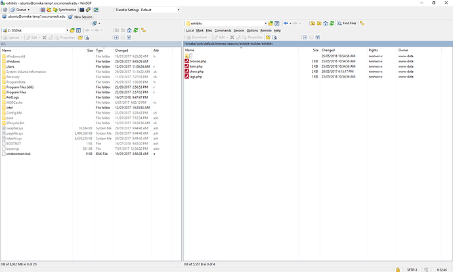Click the SFTP-3 protocol status indicator

pos(412,269)
